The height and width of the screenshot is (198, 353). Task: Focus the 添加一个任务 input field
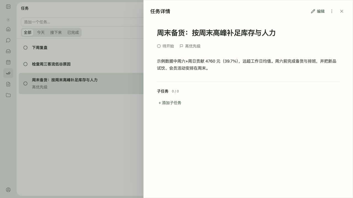82,22
